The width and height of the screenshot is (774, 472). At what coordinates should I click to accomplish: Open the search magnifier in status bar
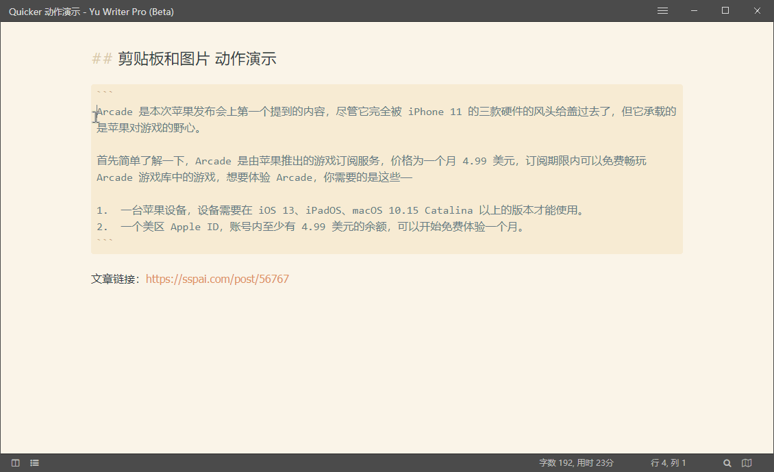tap(727, 462)
